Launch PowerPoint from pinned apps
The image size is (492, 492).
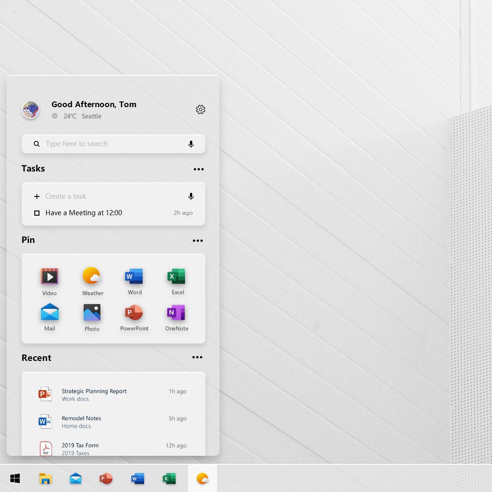click(134, 317)
